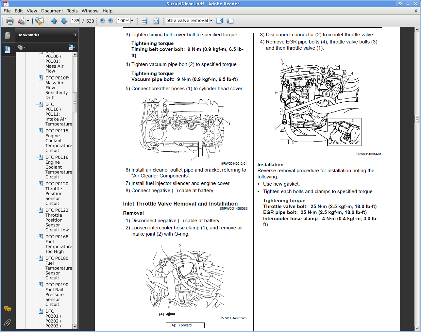Click the fit one full page icon
Image resolution: width=421 pixels, height=332 pixels.
156,21
